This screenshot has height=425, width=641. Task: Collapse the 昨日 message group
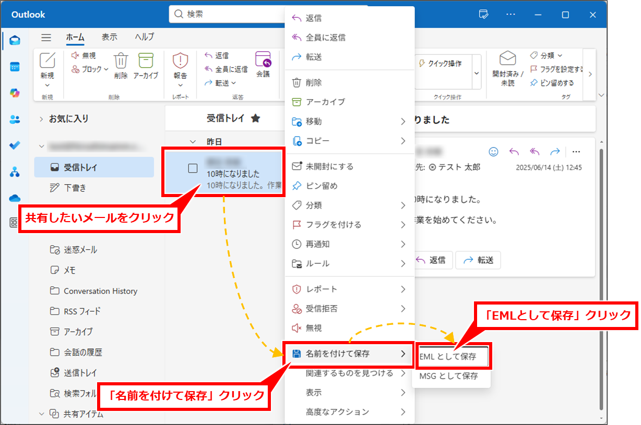pos(193,142)
